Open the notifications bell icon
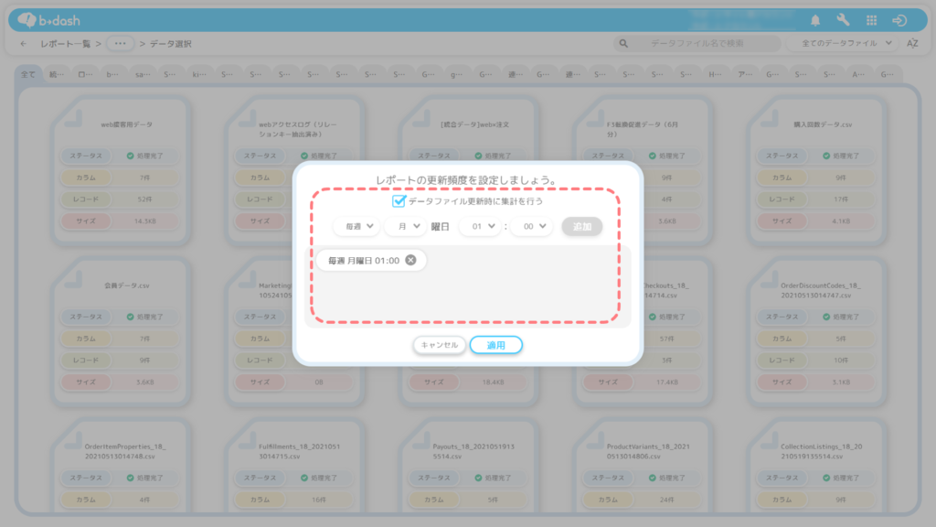The width and height of the screenshot is (936, 527). (814, 20)
